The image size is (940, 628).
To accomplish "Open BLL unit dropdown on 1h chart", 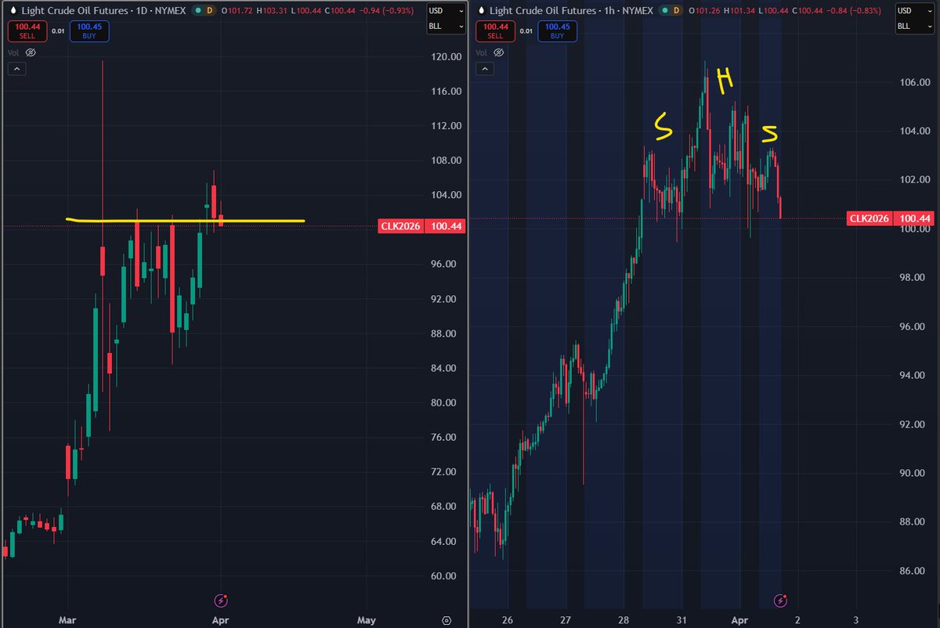I will [x=915, y=26].
